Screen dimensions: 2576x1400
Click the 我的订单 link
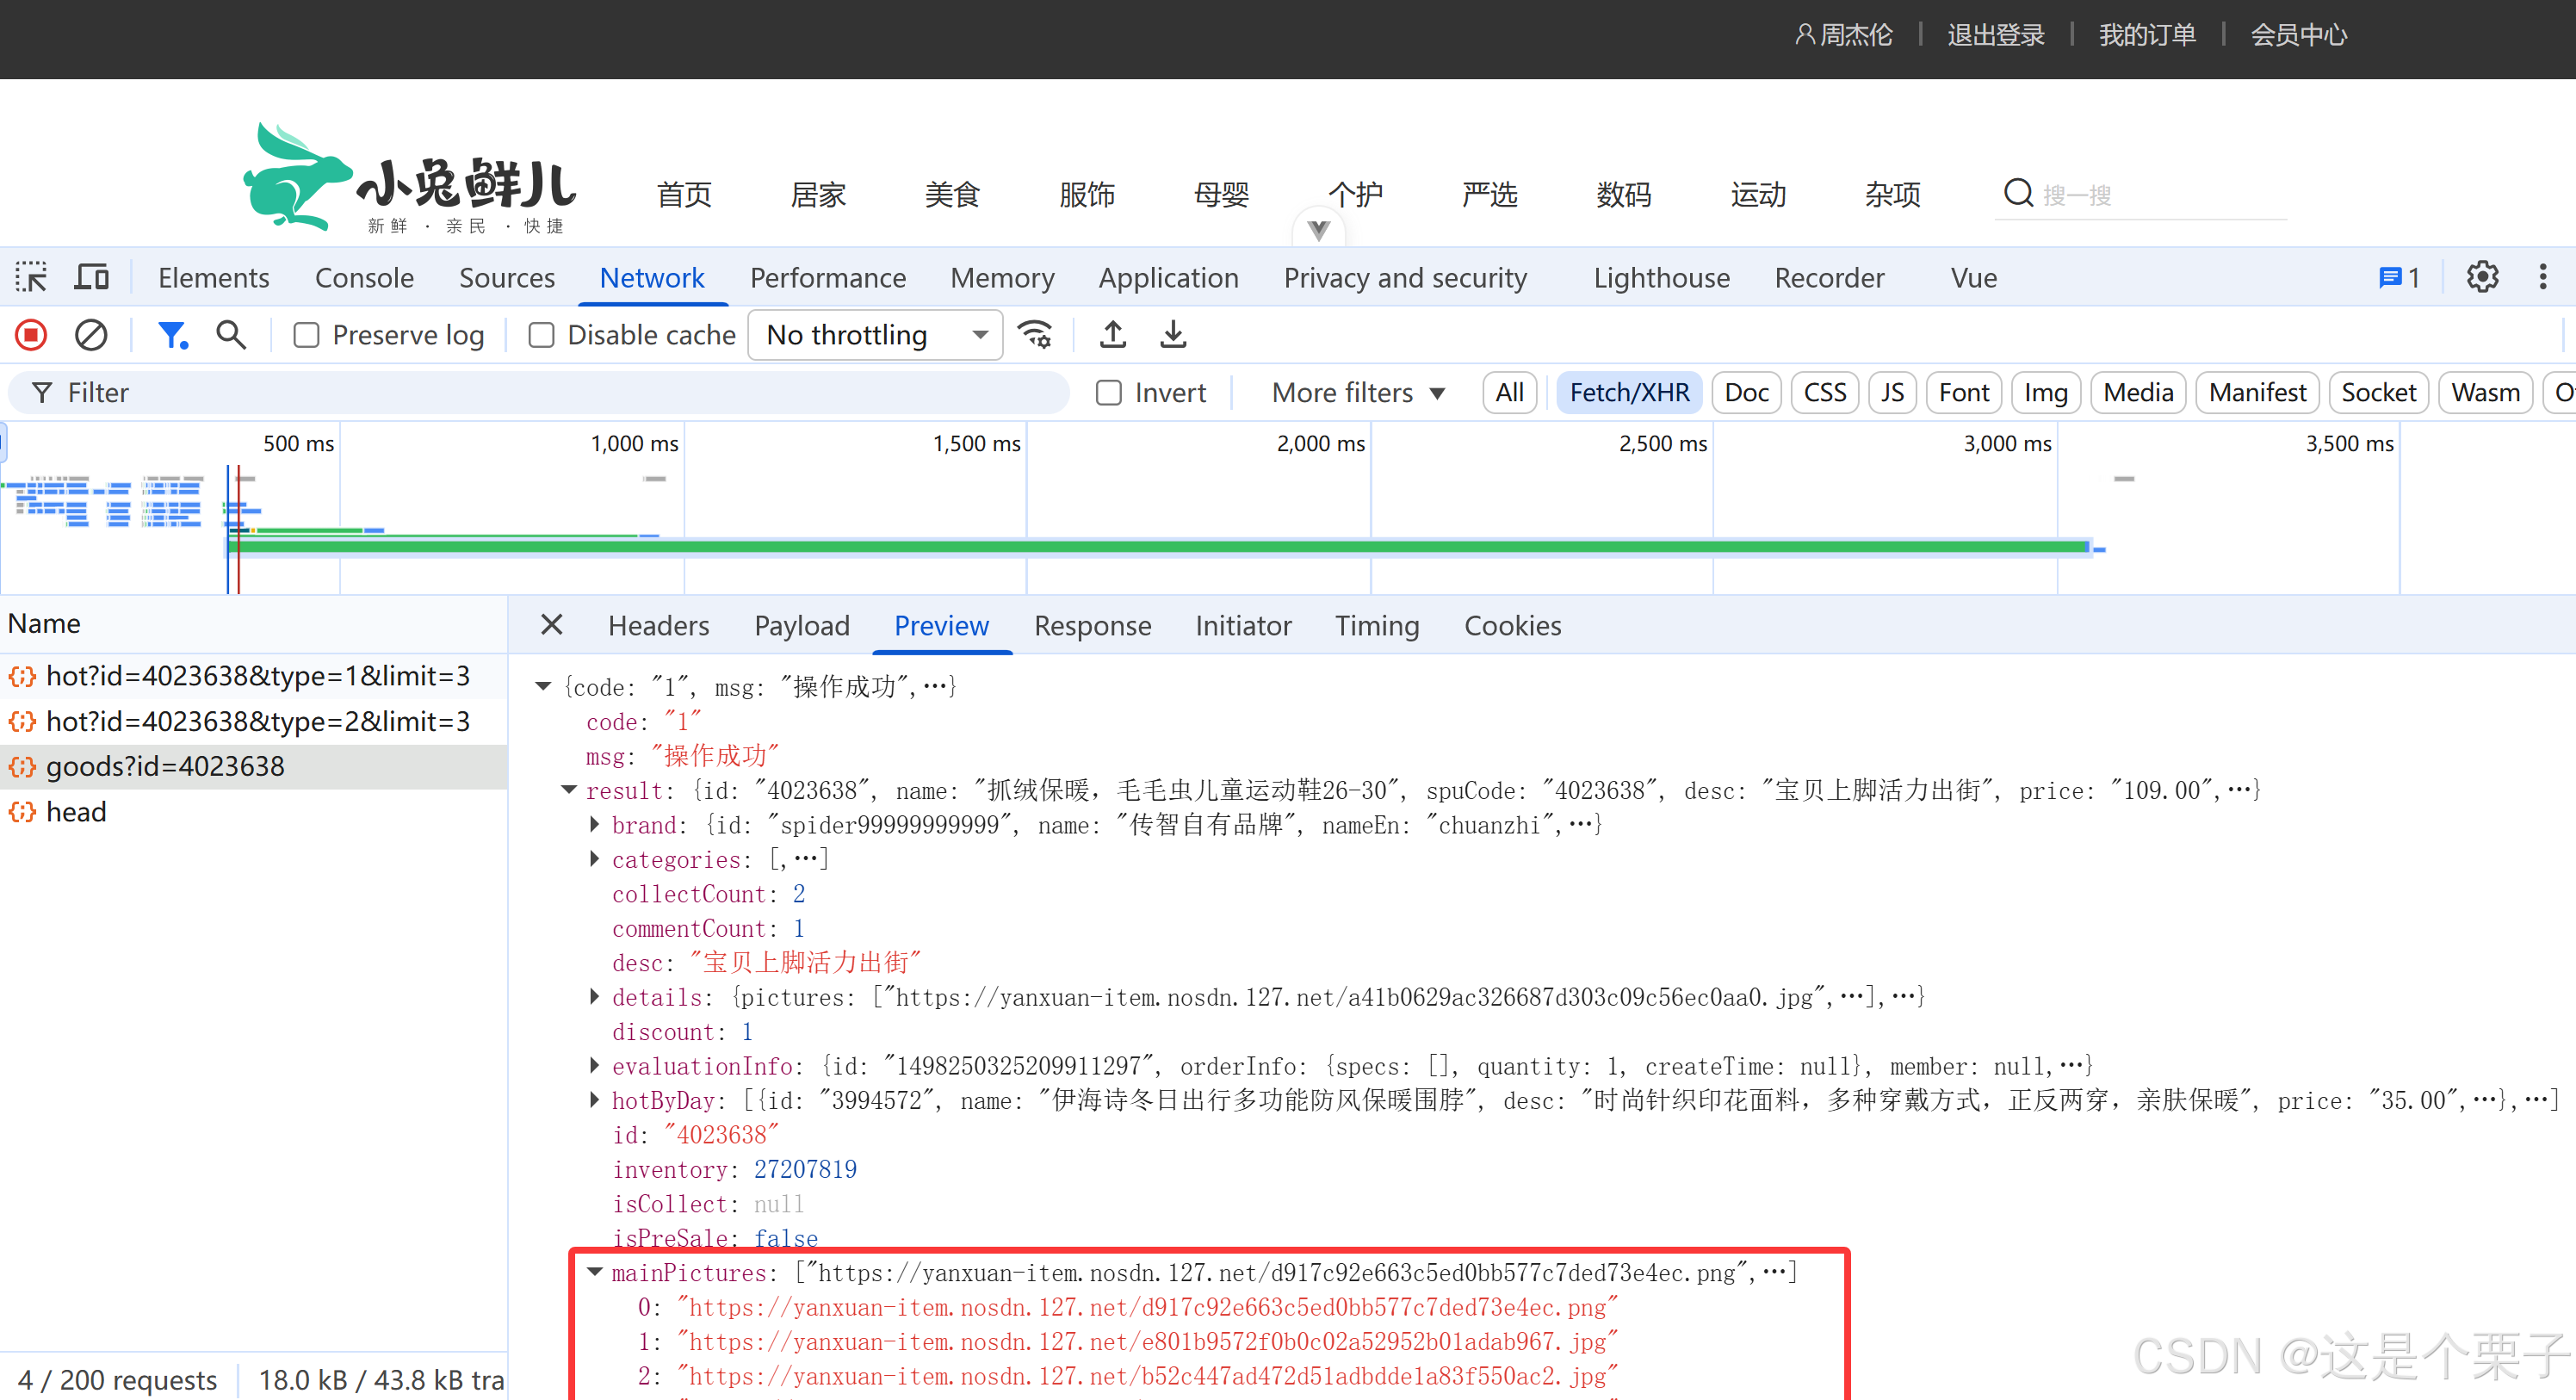coord(2146,35)
